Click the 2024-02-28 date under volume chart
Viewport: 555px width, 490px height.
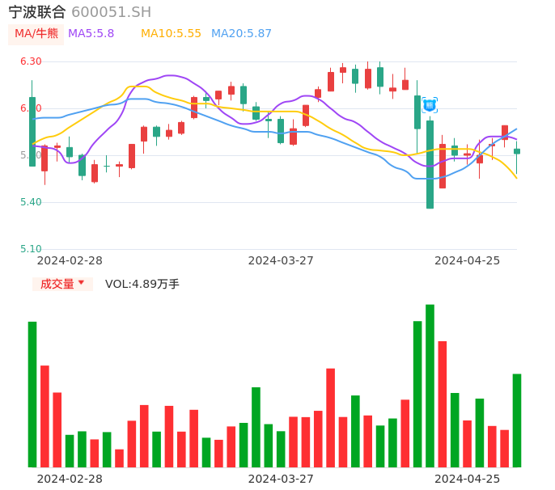click(70, 479)
